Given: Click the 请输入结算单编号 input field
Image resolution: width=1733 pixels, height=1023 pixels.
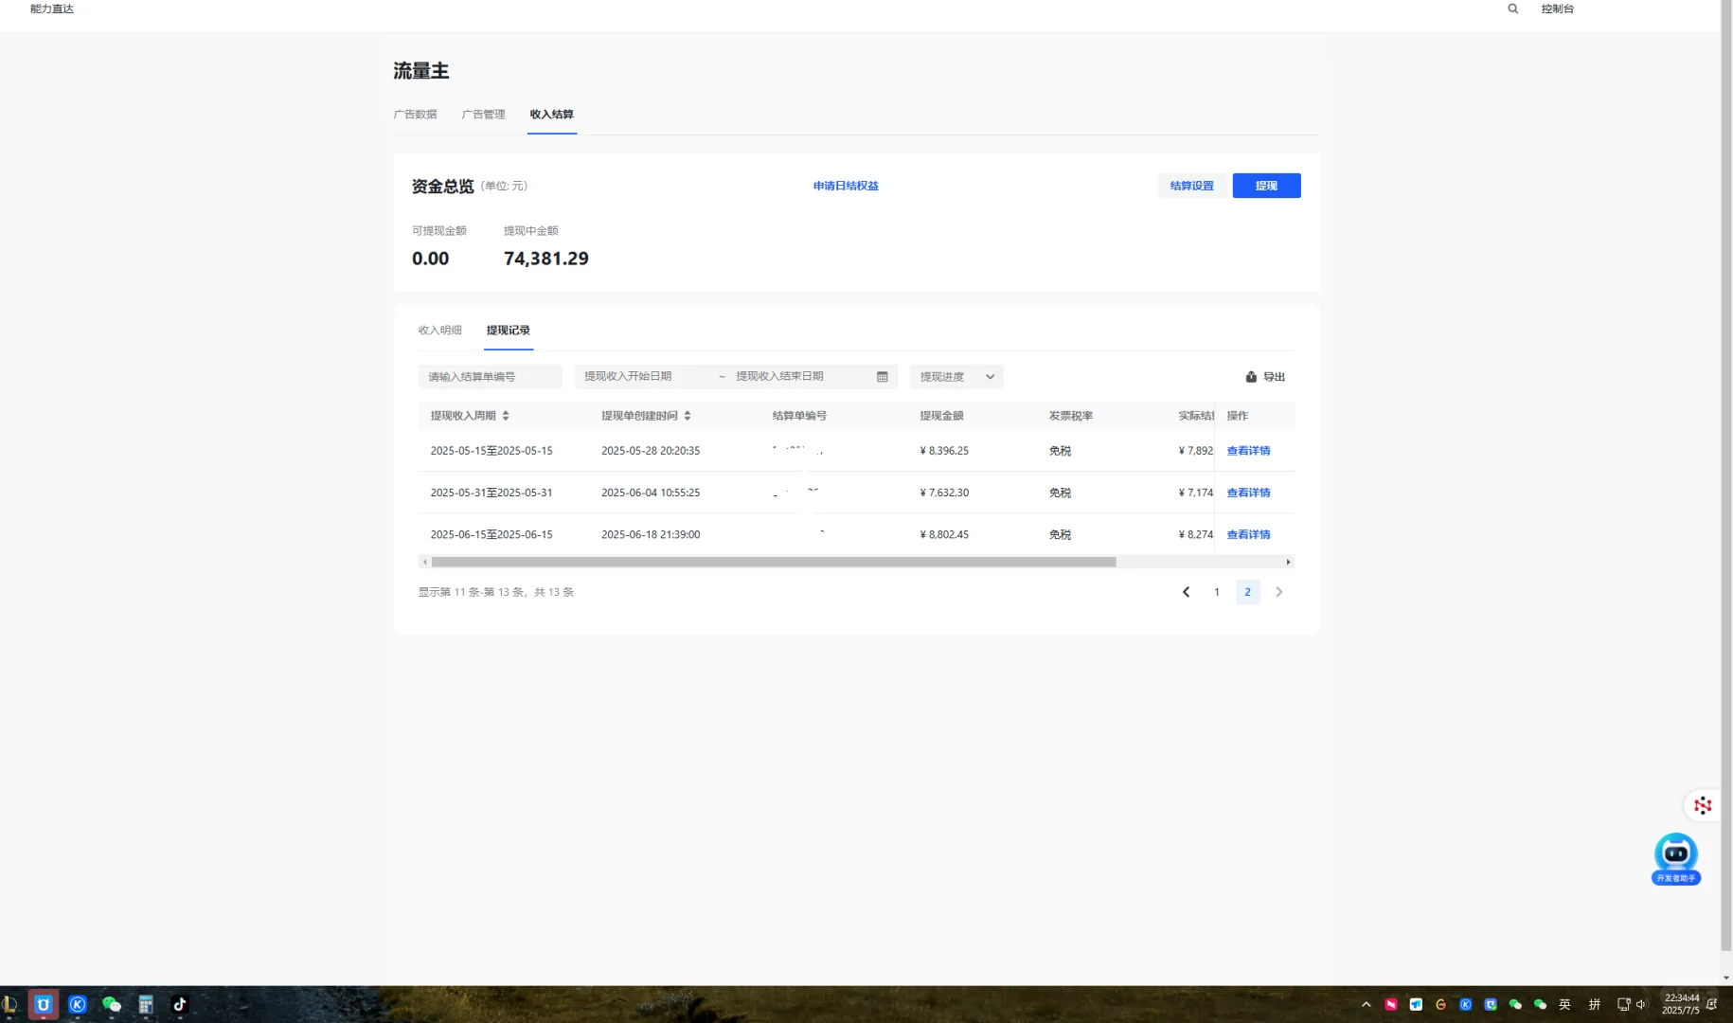Looking at the screenshot, I should [491, 376].
